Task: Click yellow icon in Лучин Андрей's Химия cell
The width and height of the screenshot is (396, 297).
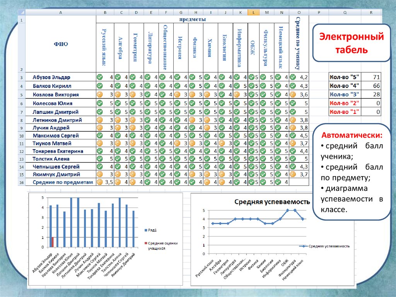Action: pos(207,127)
